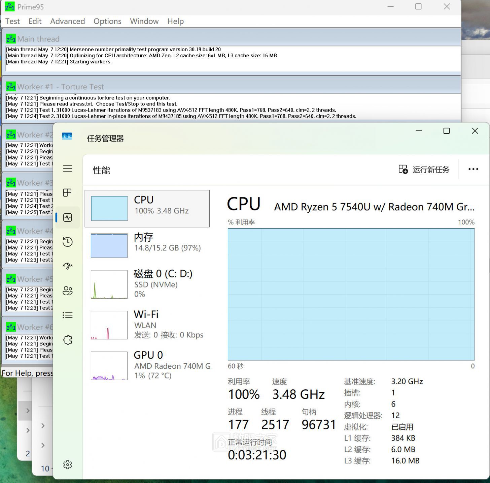Click the Worker #5 window icon in Prime95
The width and height of the screenshot is (490, 483).
click(11, 279)
